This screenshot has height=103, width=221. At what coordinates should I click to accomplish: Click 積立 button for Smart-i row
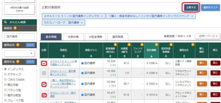coord(215,73)
